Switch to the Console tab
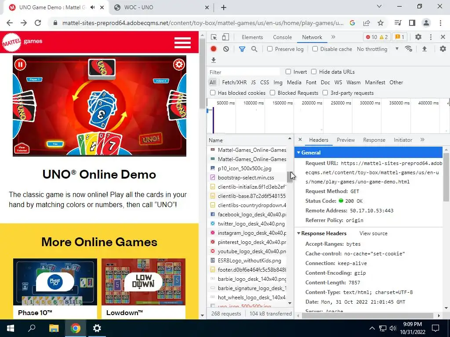The height and width of the screenshot is (337, 450). (x=283, y=37)
